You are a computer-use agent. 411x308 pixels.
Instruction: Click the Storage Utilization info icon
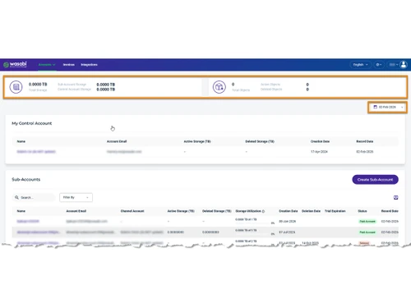(263, 211)
